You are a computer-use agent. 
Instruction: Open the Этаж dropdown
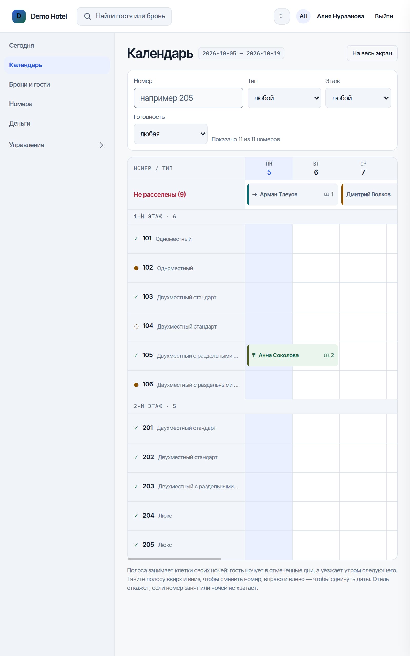pos(358,98)
